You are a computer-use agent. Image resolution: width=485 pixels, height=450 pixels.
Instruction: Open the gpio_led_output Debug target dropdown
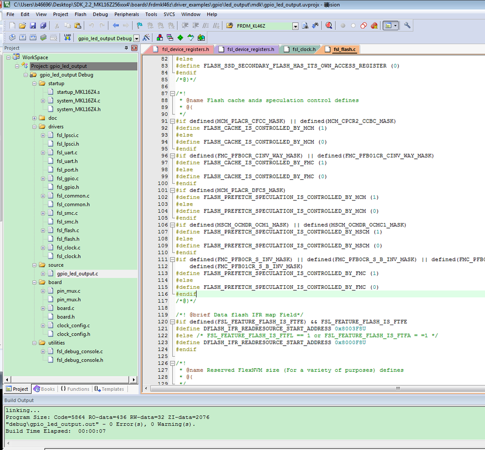click(136, 38)
